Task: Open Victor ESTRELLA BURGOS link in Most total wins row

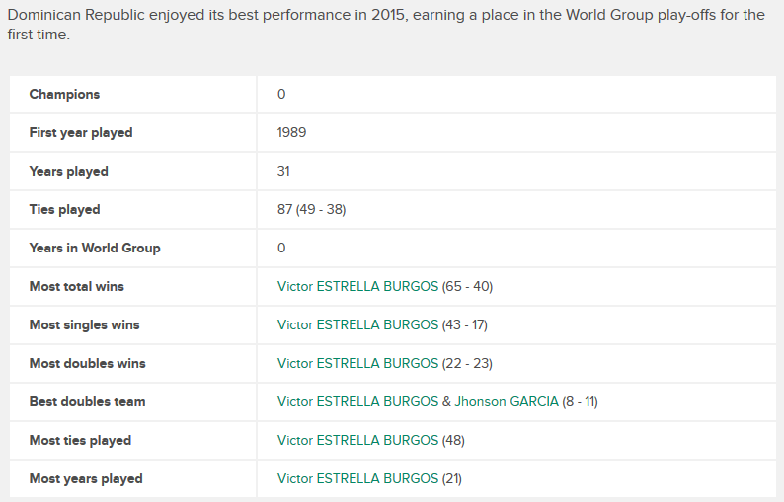Action: click(357, 286)
